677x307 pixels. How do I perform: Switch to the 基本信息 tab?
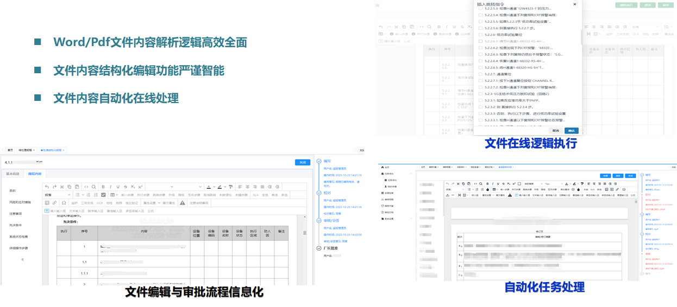pyautogui.click(x=12, y=174)
